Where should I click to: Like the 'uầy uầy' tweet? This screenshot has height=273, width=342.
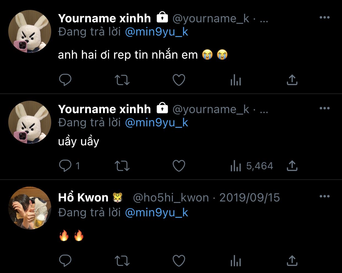(x=179, y=166)
